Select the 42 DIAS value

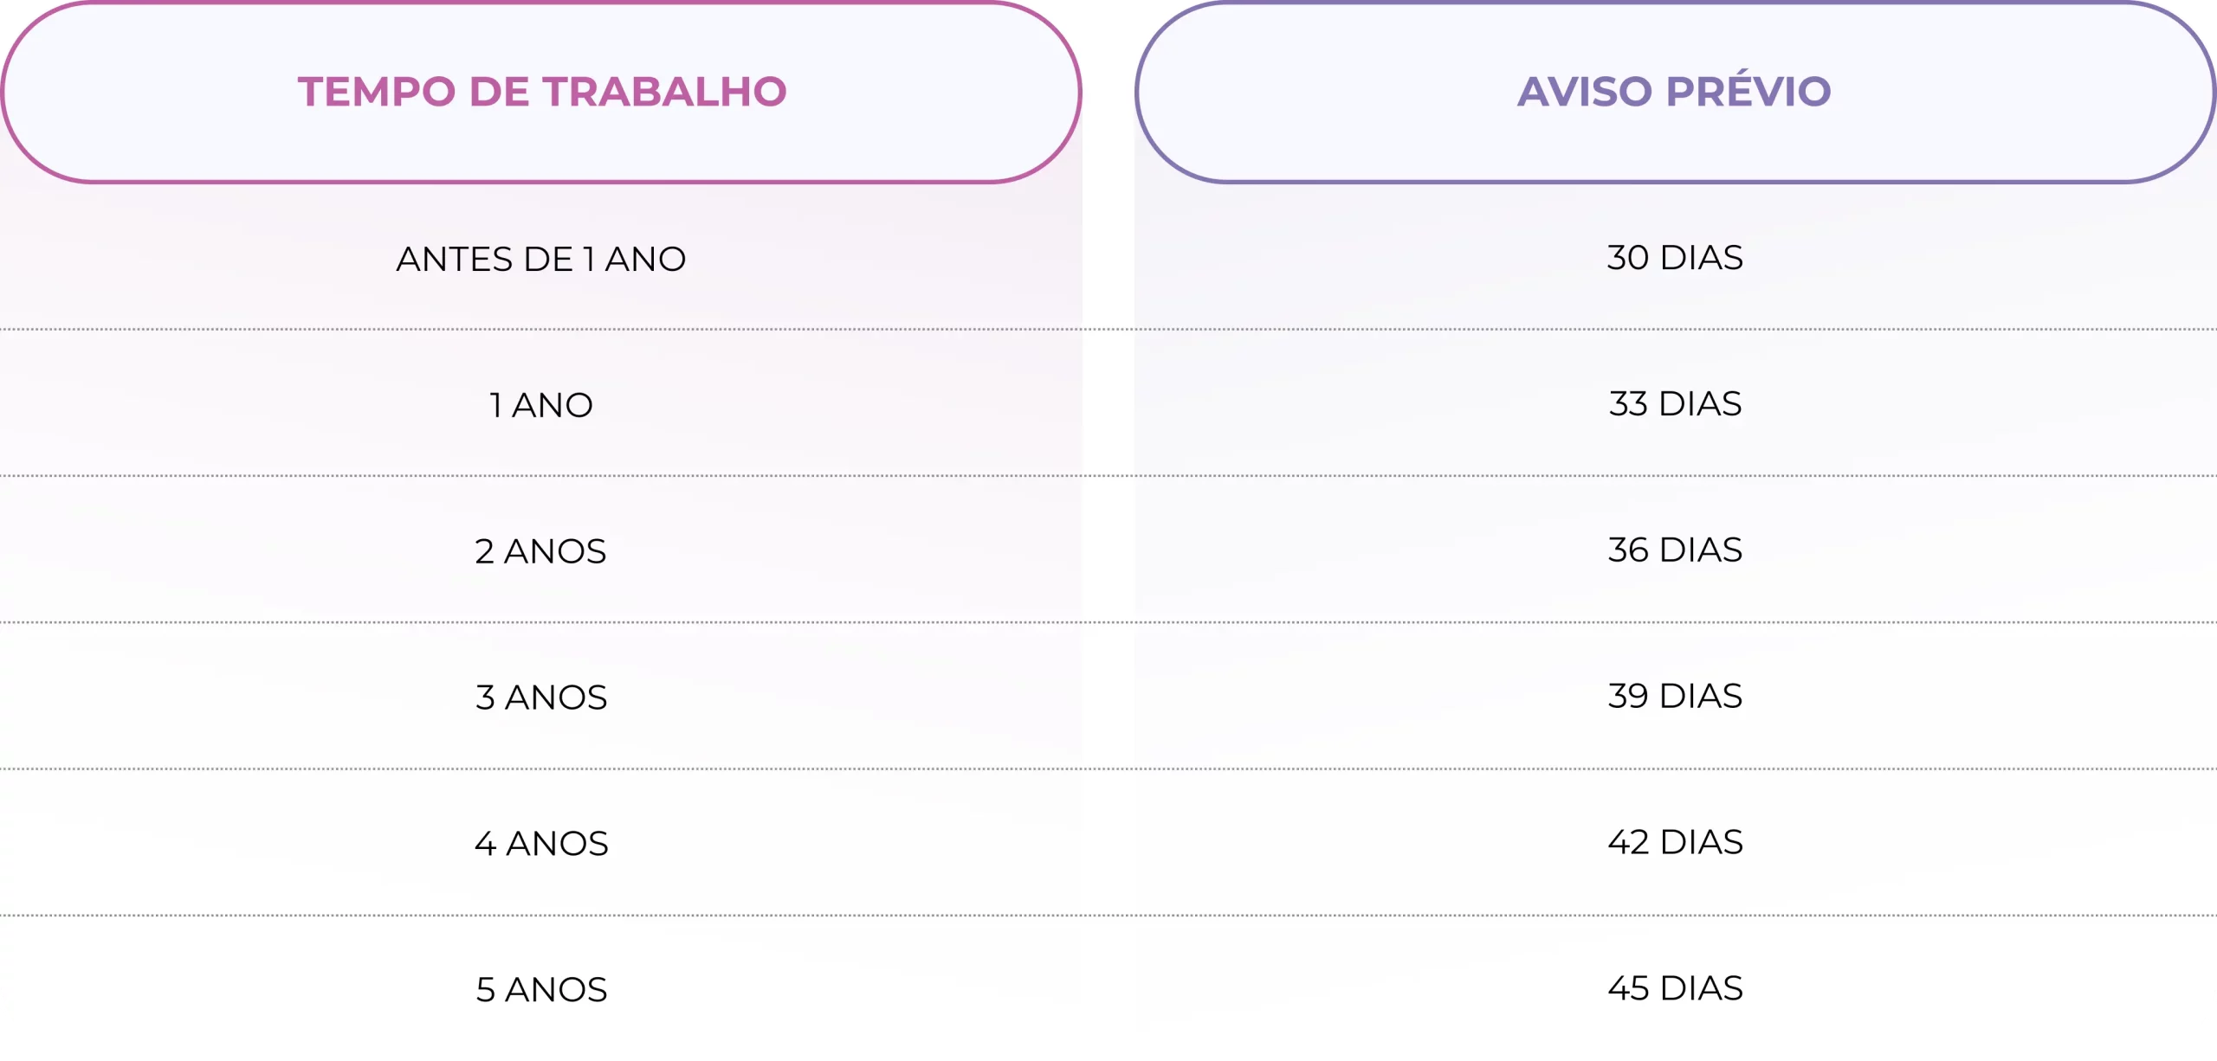click(1674, 843)
